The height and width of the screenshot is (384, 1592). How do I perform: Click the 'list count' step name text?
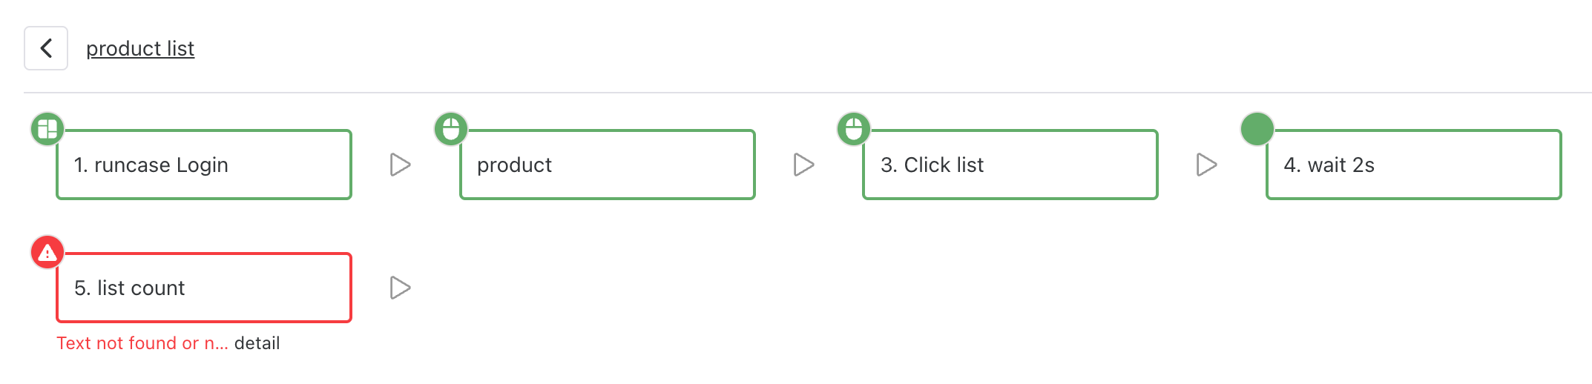pyautogui.click(x=141, y=288)
